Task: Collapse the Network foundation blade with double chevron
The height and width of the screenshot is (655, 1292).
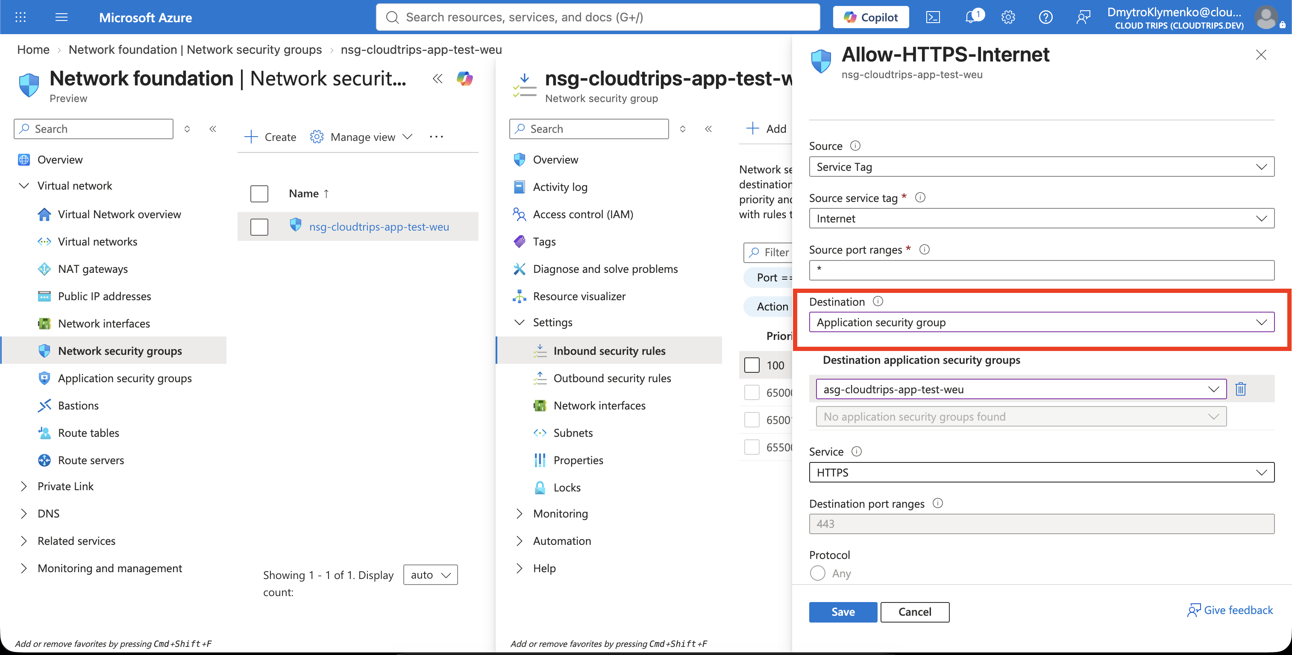Action: (438, 79)
